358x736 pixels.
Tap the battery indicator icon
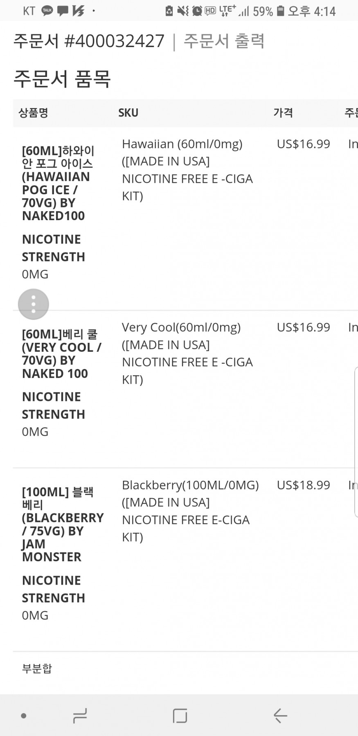pyautogui.click(x=280, y=11)
